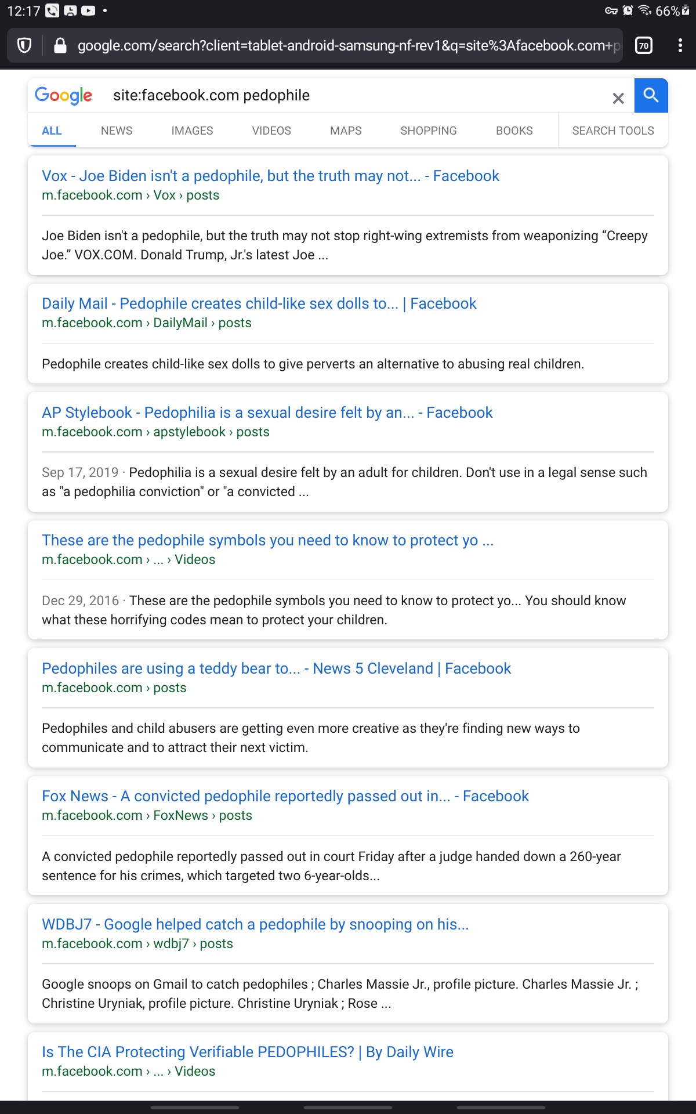Switch to the NEWS tab
696x1114 pixels.
click(117, 131)
